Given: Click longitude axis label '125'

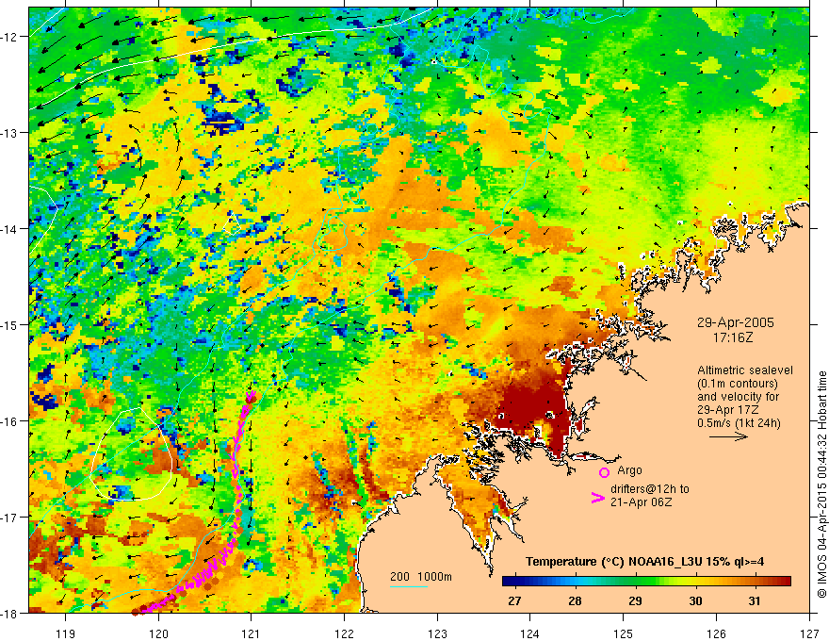Looking at the screenshot, I should tap(624, 633).
